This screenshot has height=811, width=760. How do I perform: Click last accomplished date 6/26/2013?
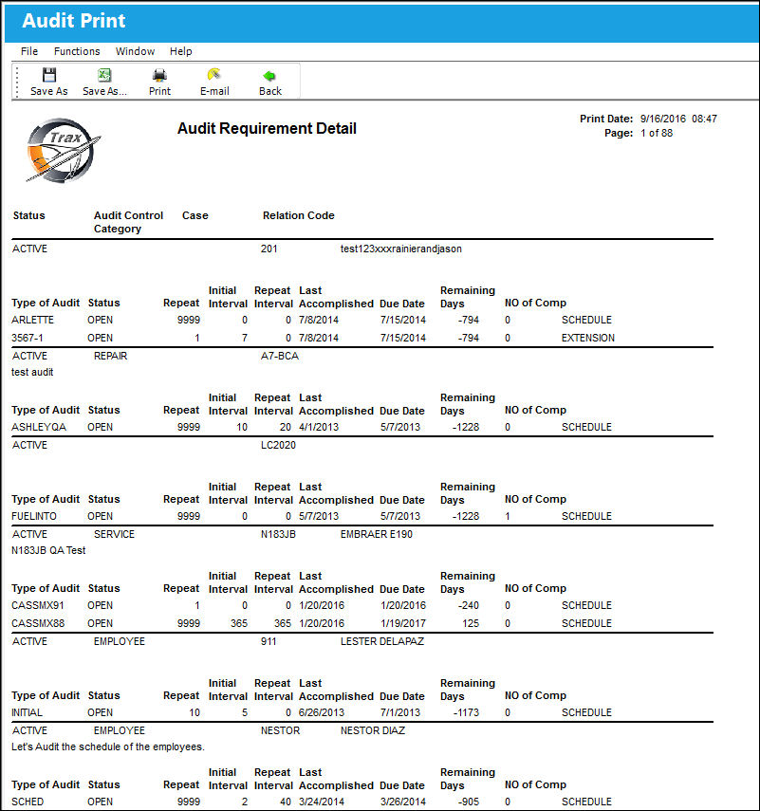point(322,712)
